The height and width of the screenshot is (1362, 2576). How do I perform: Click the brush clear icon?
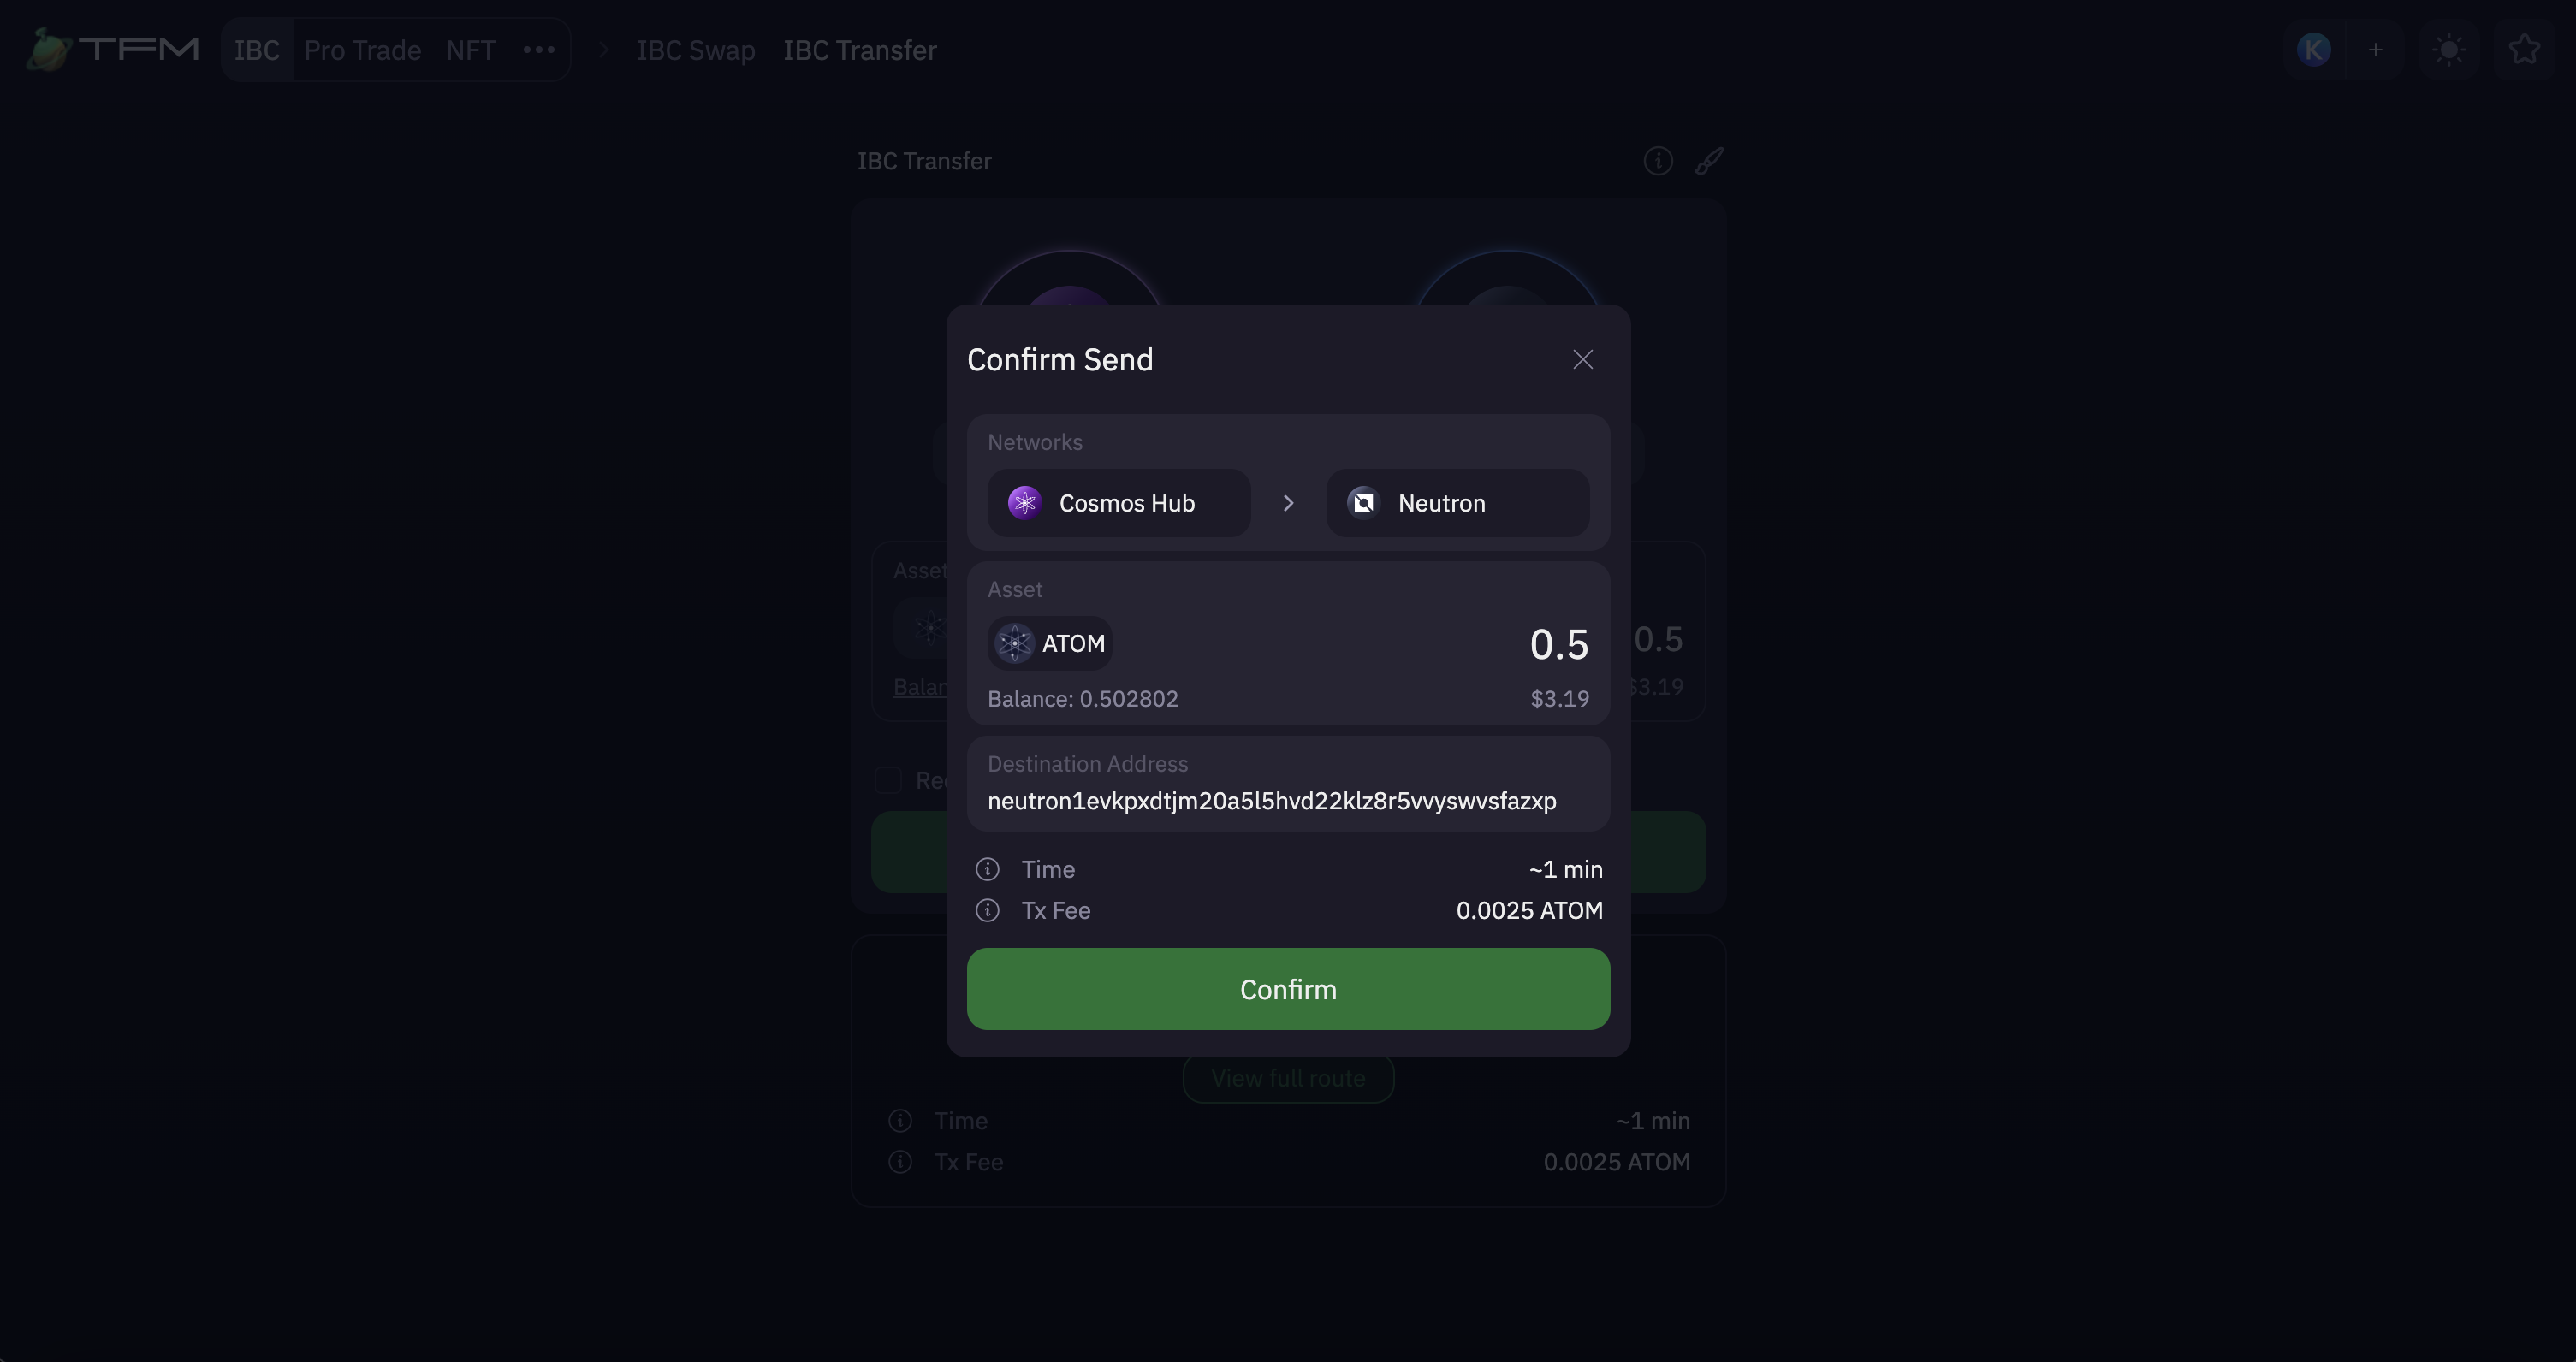(x=1709, y=161)
